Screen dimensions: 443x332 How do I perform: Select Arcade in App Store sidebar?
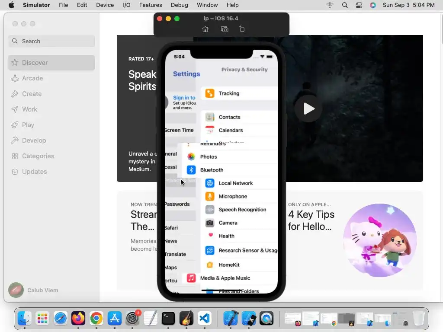[x=51, y=78]
